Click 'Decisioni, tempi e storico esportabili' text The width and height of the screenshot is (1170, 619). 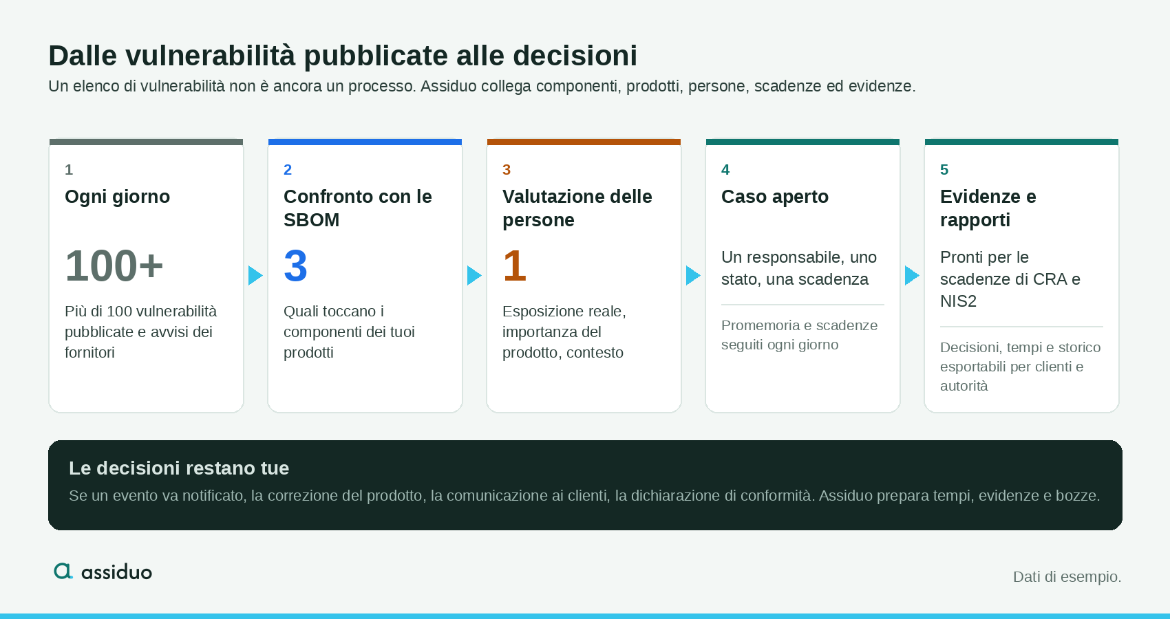pos(1021,367)
